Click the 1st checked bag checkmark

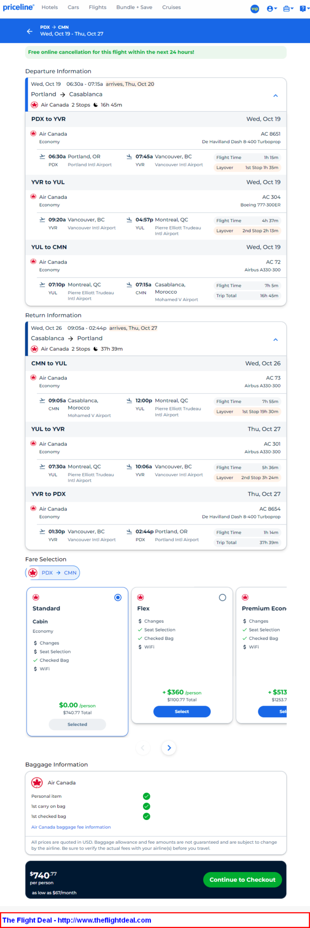(147, 817)
